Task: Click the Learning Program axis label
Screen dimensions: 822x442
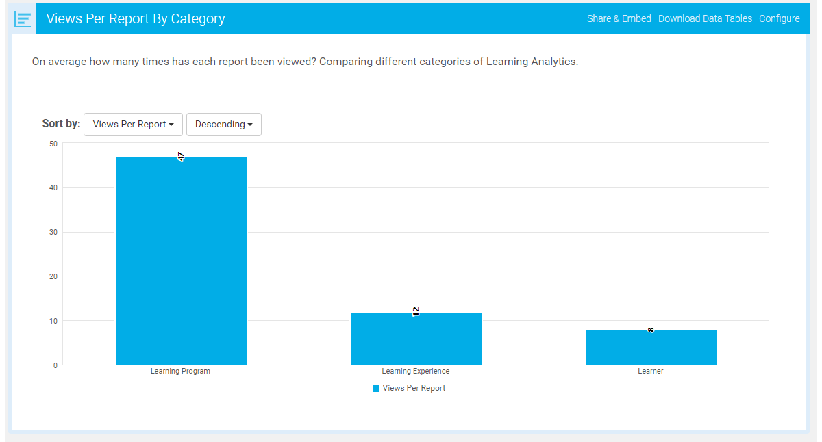Action: pos(180,370)
